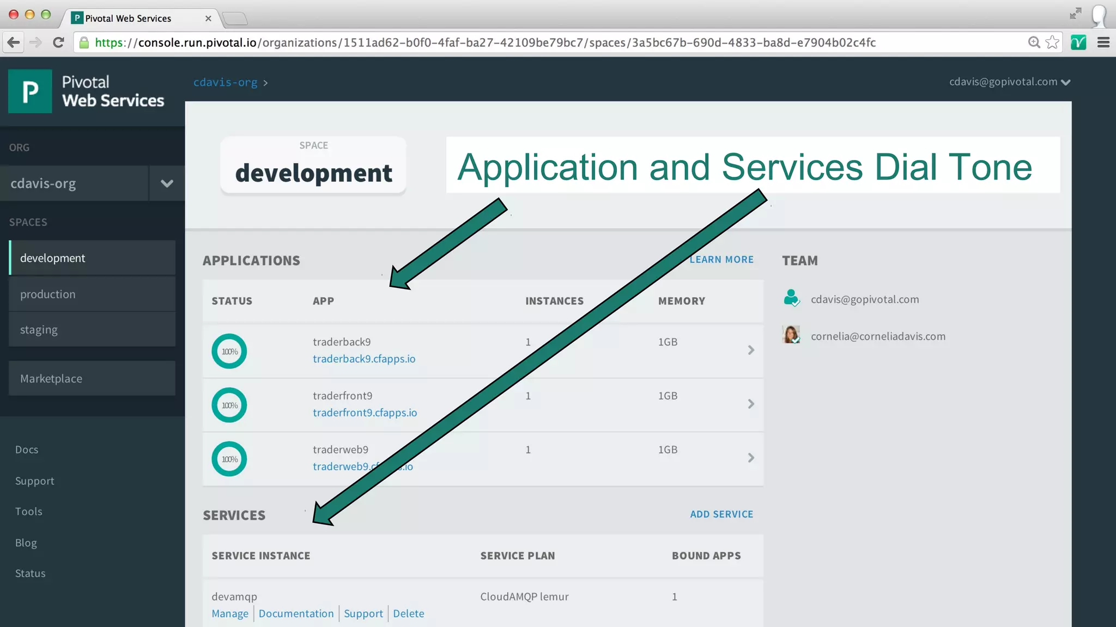
Task: Click the traderfront9 app name
Action: coord(343,396)
